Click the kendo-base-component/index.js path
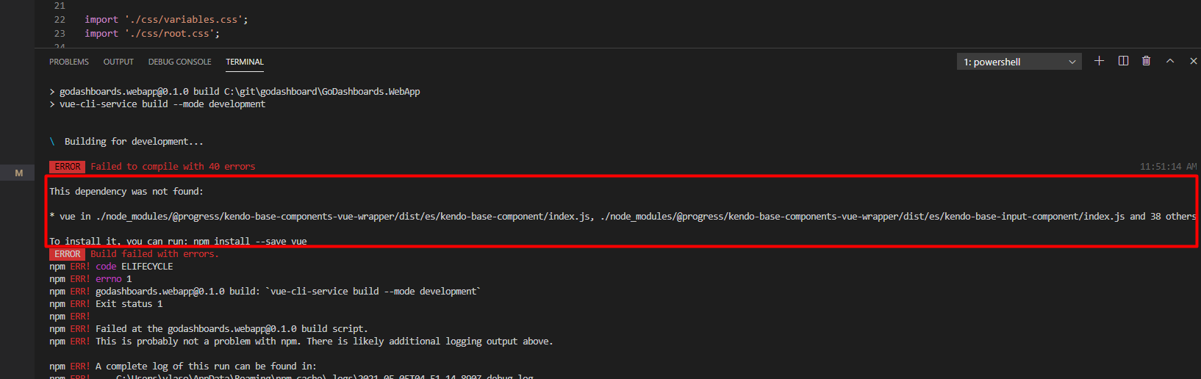 (344, 217)
